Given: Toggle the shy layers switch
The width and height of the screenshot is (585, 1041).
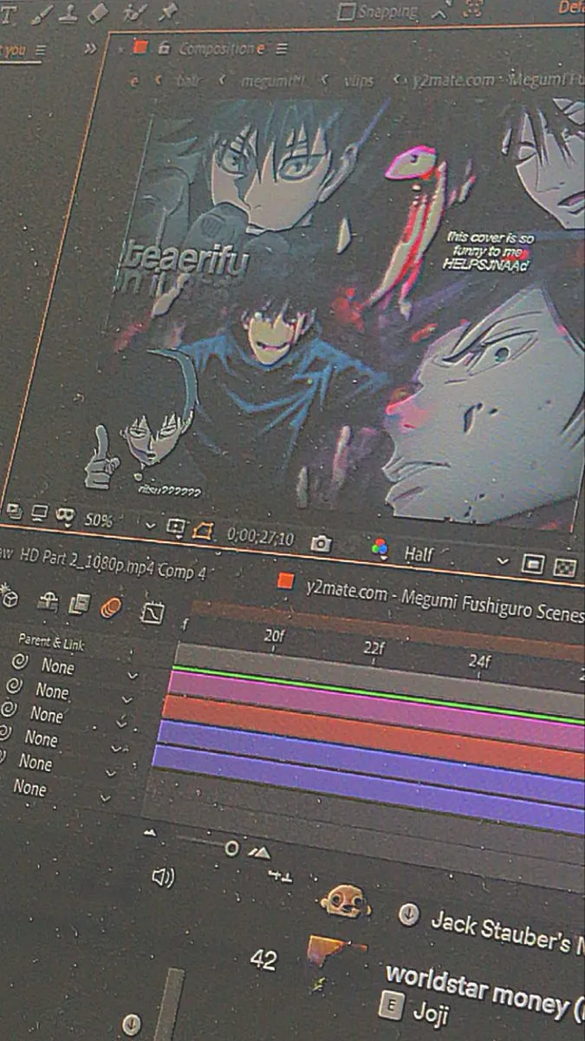Looking at the screenshot, I should pos(47,600).
